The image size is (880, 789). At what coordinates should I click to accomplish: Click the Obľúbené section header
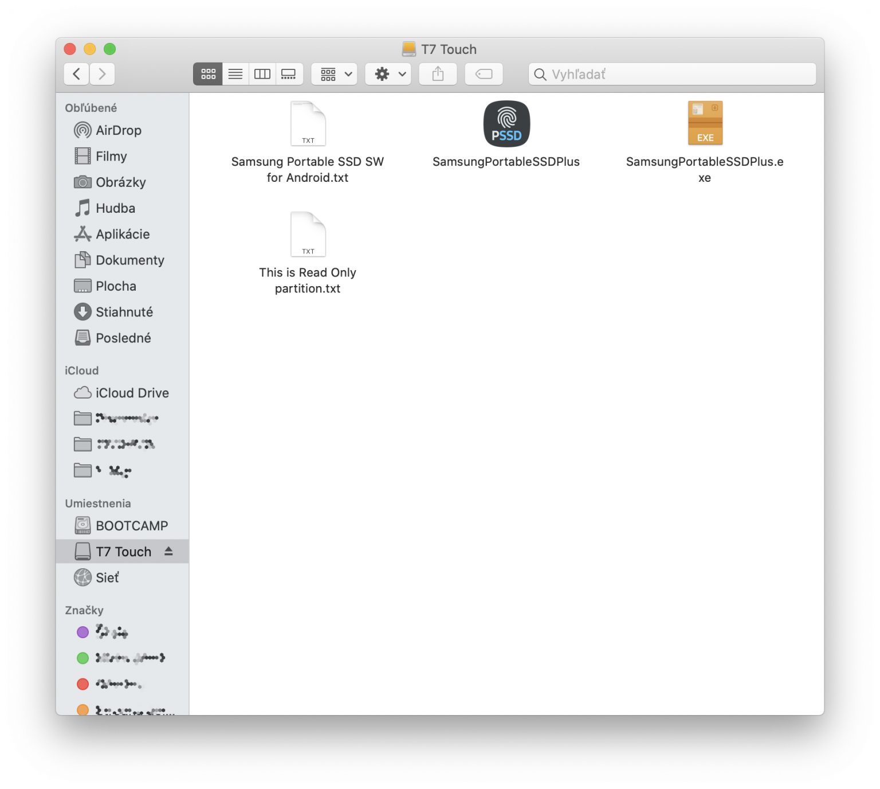tap(91, 108)
